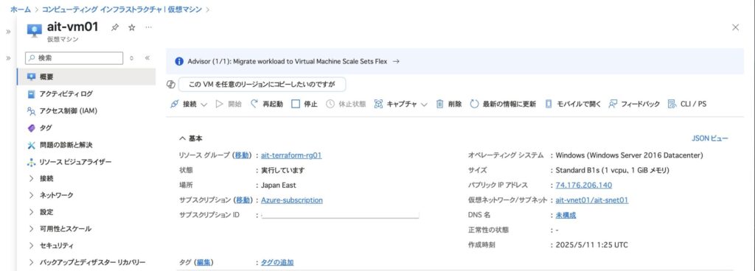Mark ait-vm01 as a favorite with the star

[x=131, y=27]
